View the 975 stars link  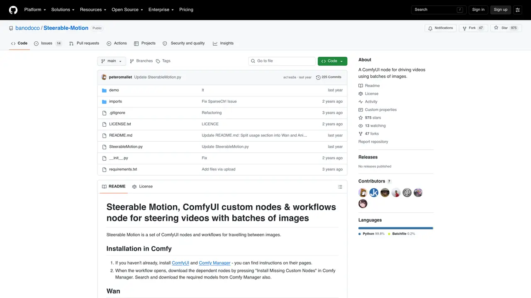tap(370, 118)
